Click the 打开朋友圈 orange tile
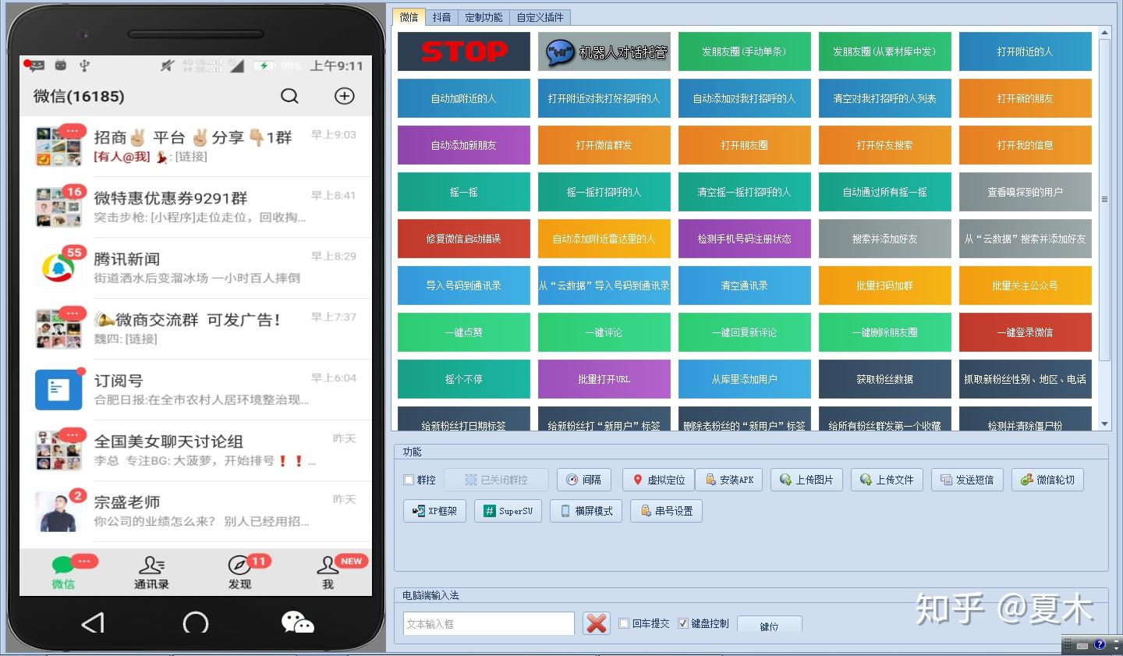Image resolution: width=1123 pixels, height=656 pixels. pos(745,145)
